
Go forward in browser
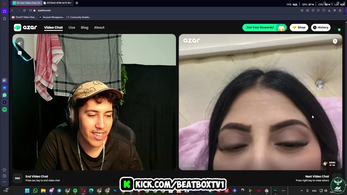(18, 10)
